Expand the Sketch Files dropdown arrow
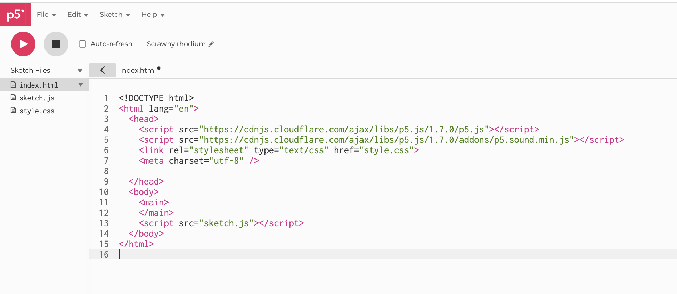677x294 pixels. pyautogui.click(x=80, y=71)
